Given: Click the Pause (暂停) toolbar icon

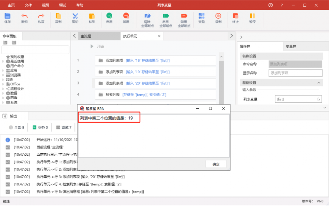Looking at the screenshot, I should point(252,16).
